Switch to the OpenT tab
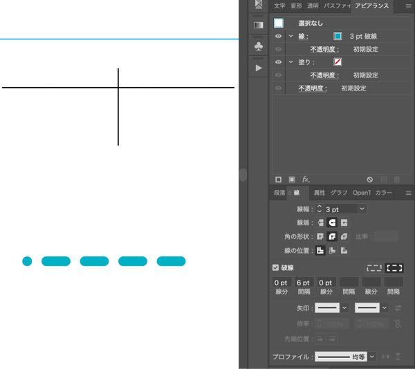The height and width of the screenshot is (369, 415). [362, 193]
